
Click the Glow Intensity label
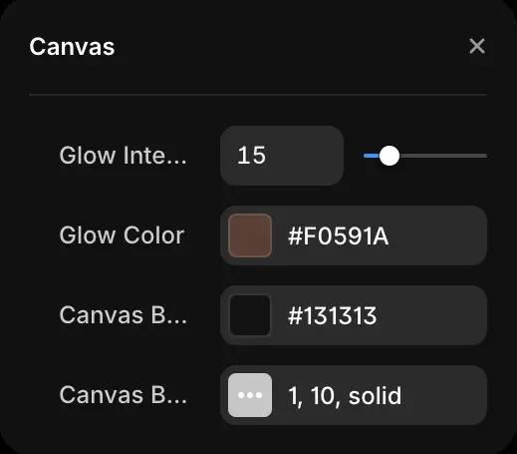123,156
